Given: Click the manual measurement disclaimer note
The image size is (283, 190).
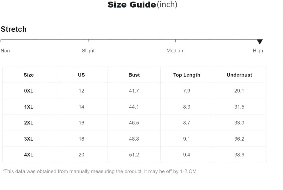Looking at the screenshot, I should tap(100, 171).
